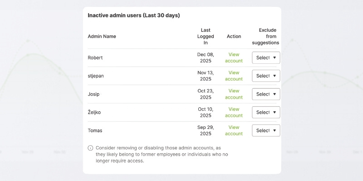
Task: Click Josip's last login date Oct 23, 2025
Action: point(206,94)
